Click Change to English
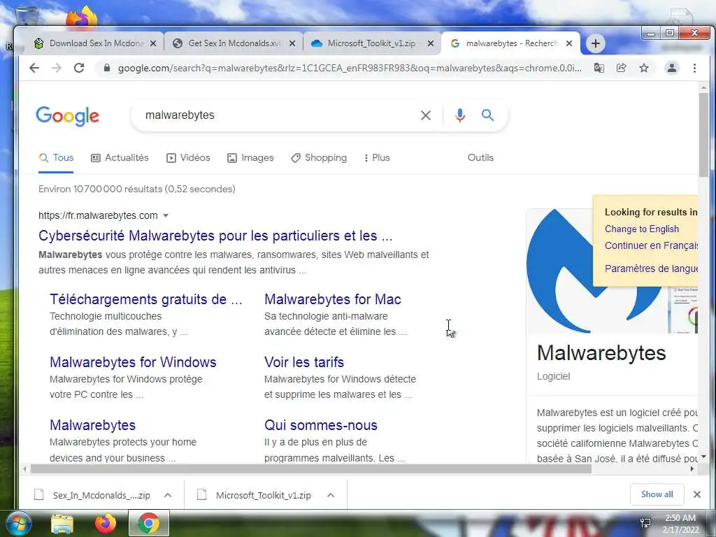This screenshot has width=716, height=537. pyautogui.click(x=642, y=229)
